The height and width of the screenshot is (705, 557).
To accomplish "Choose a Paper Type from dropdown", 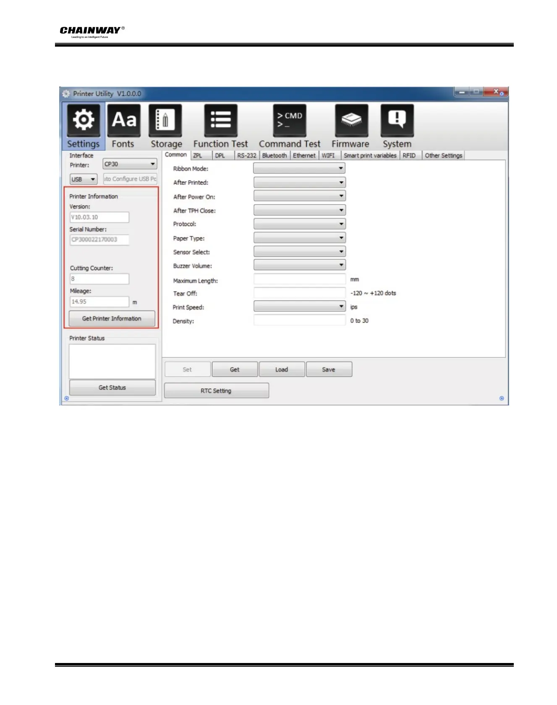I will coord(299,238).
